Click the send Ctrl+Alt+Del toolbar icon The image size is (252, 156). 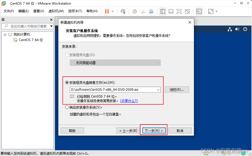123,11
